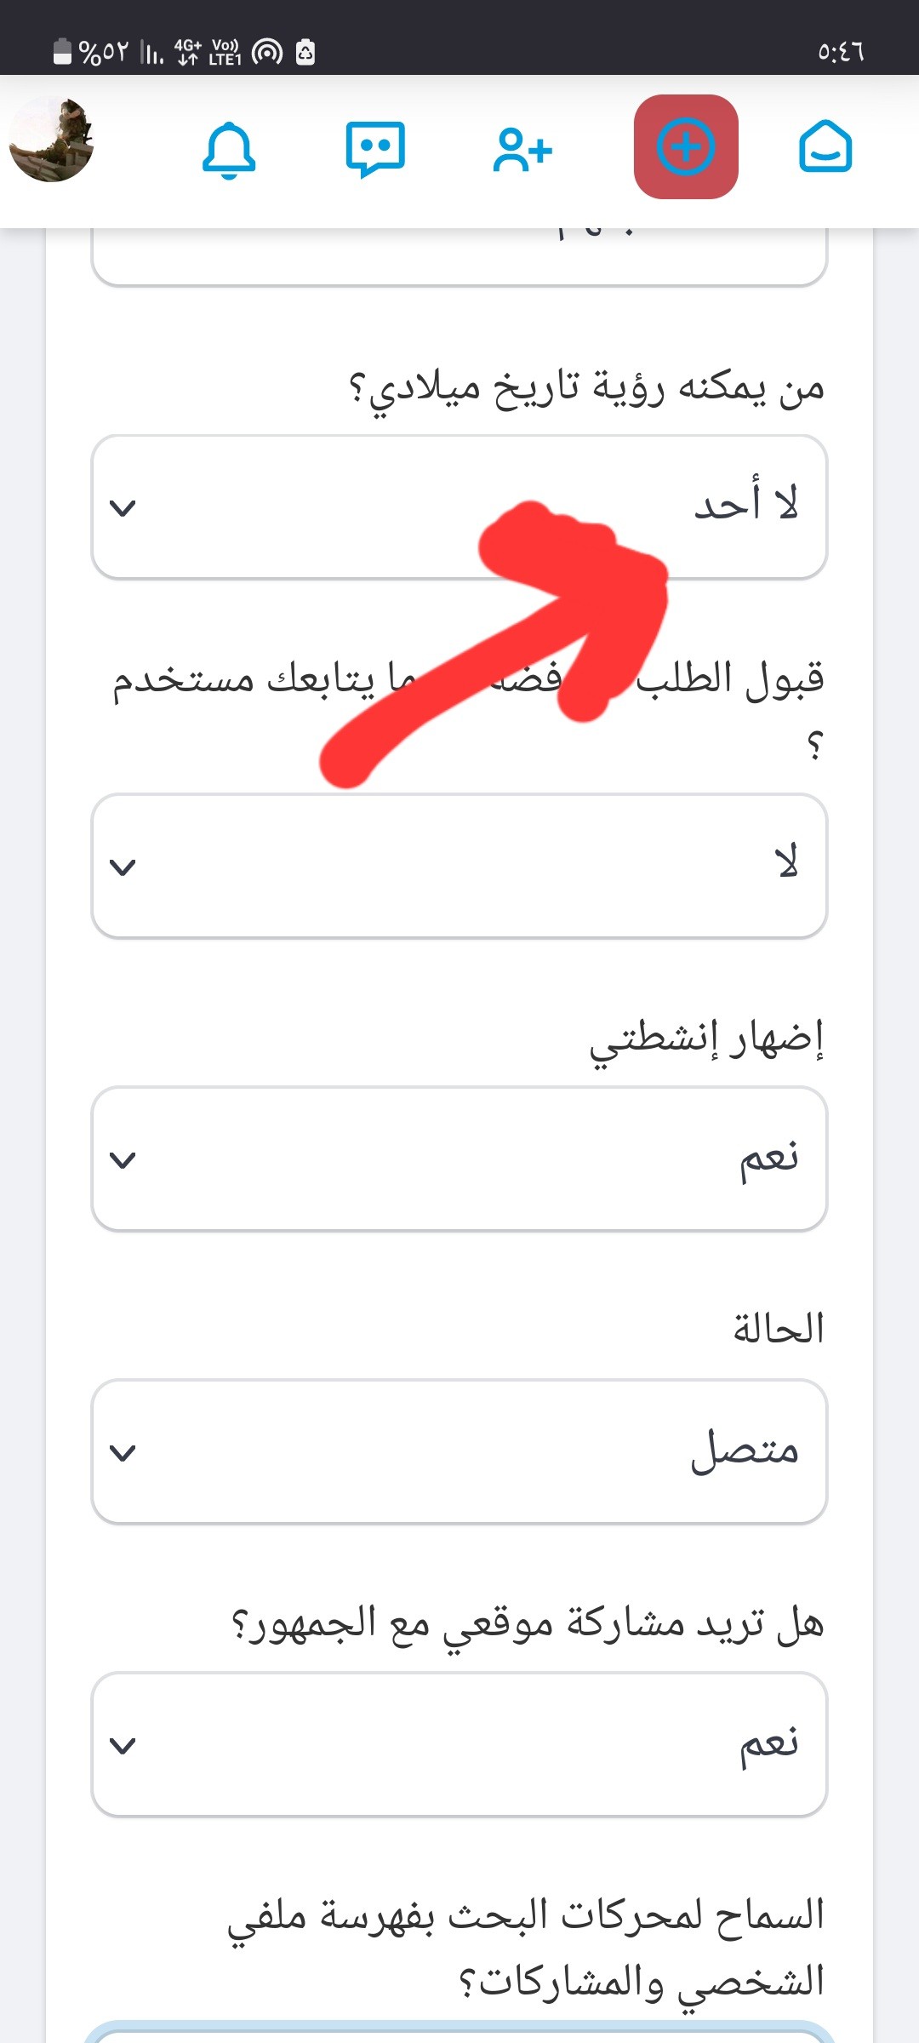
Task: Open the messages chat bubble icon
Action: [375, 149]
